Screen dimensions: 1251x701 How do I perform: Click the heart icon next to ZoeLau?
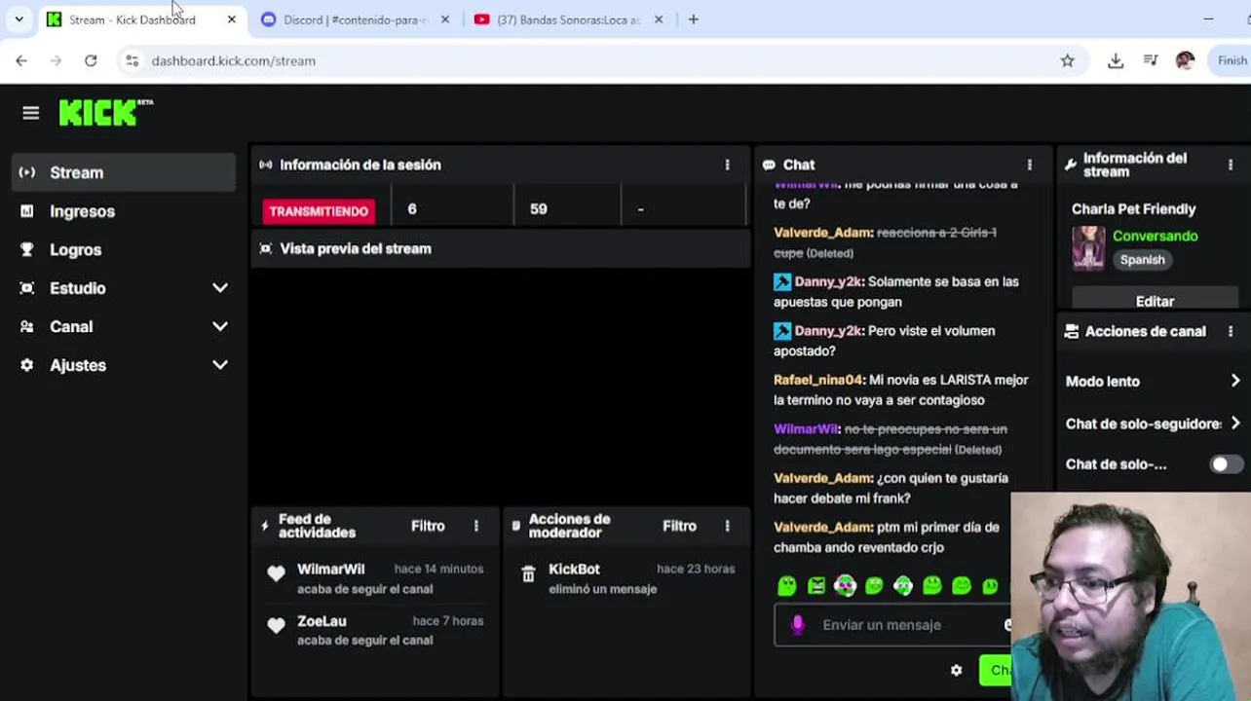coord(277,626)
